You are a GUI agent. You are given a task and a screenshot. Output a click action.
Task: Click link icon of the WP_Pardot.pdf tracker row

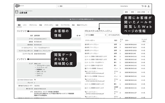coord(86,79)
